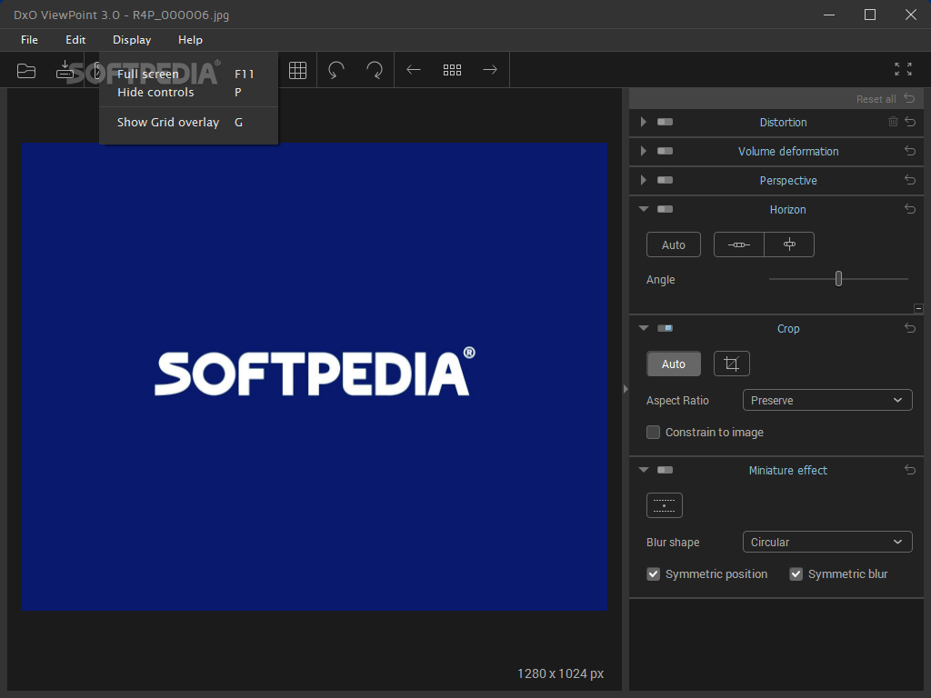Reset Horizon settings arrow

(910, 209)
